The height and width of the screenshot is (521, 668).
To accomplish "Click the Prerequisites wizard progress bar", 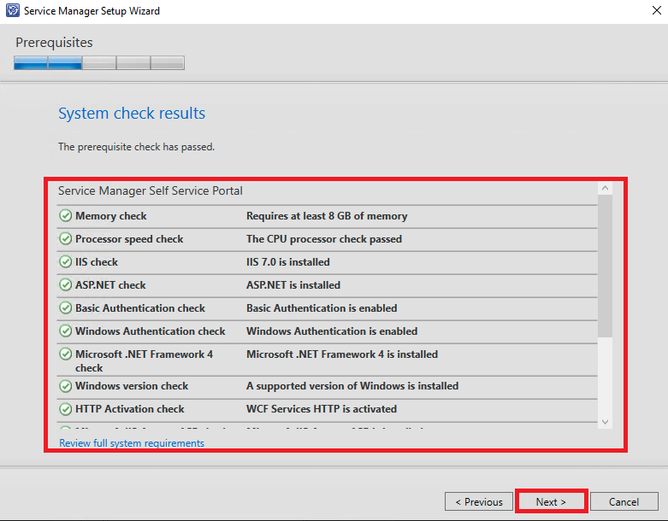I will (99, 62).
